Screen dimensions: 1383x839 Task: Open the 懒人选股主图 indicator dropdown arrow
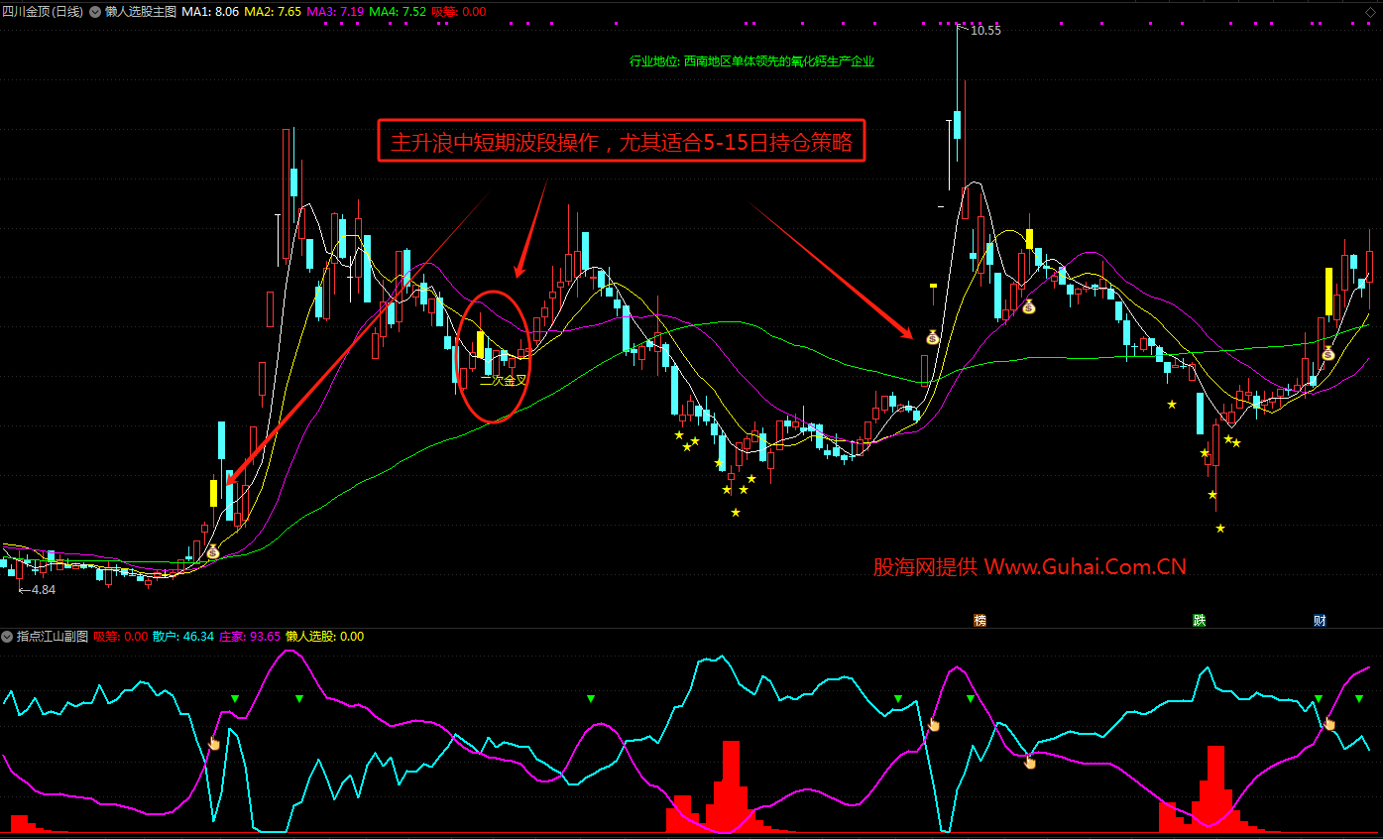click(x=95, y=12)
